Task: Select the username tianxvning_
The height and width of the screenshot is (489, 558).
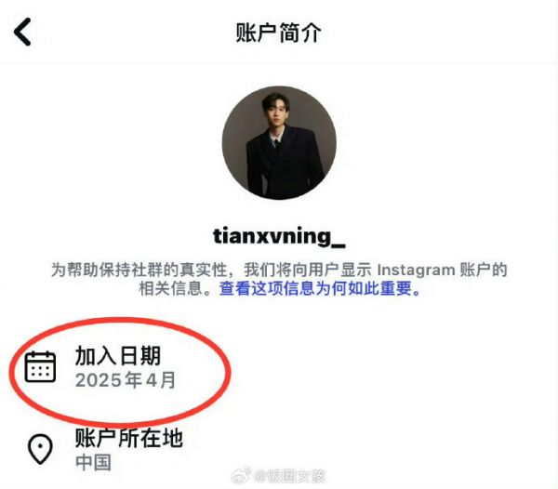Action: [279, 236]
